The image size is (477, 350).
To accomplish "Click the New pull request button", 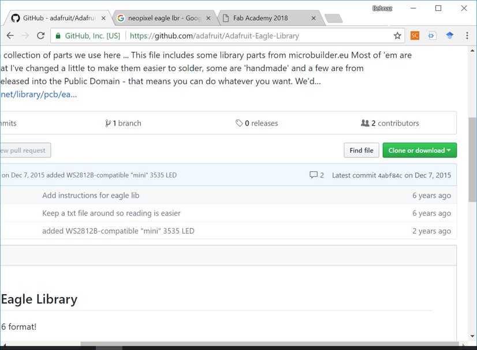I will tap(25, 150).
